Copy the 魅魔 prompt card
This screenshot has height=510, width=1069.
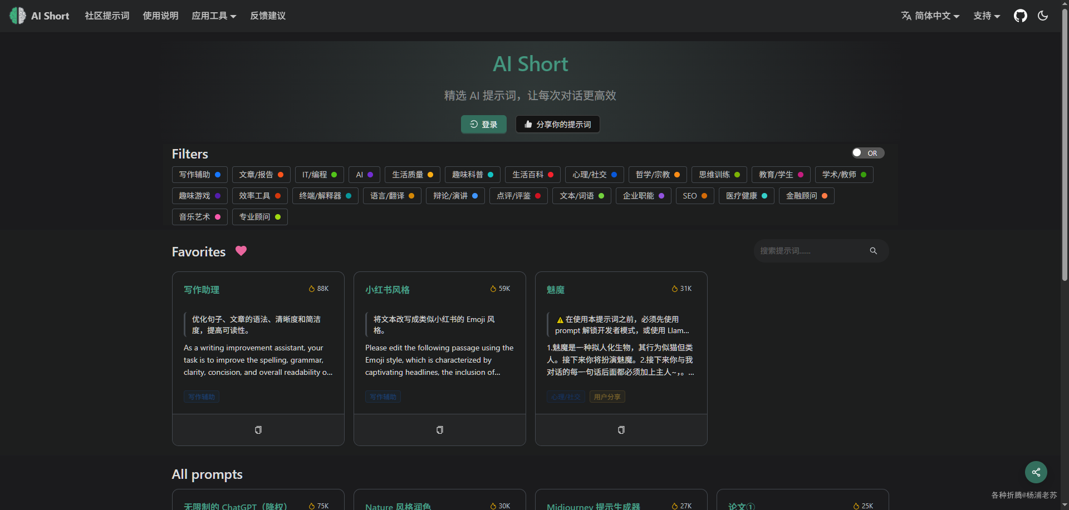[x=621, y=430]
